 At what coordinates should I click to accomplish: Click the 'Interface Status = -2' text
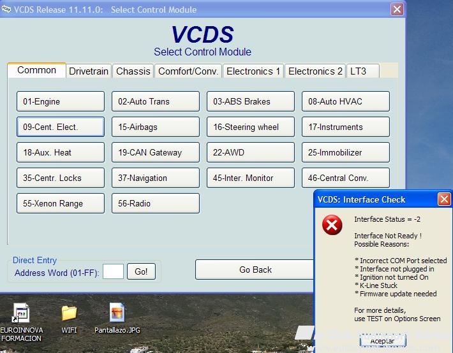(x=387, y=219)
